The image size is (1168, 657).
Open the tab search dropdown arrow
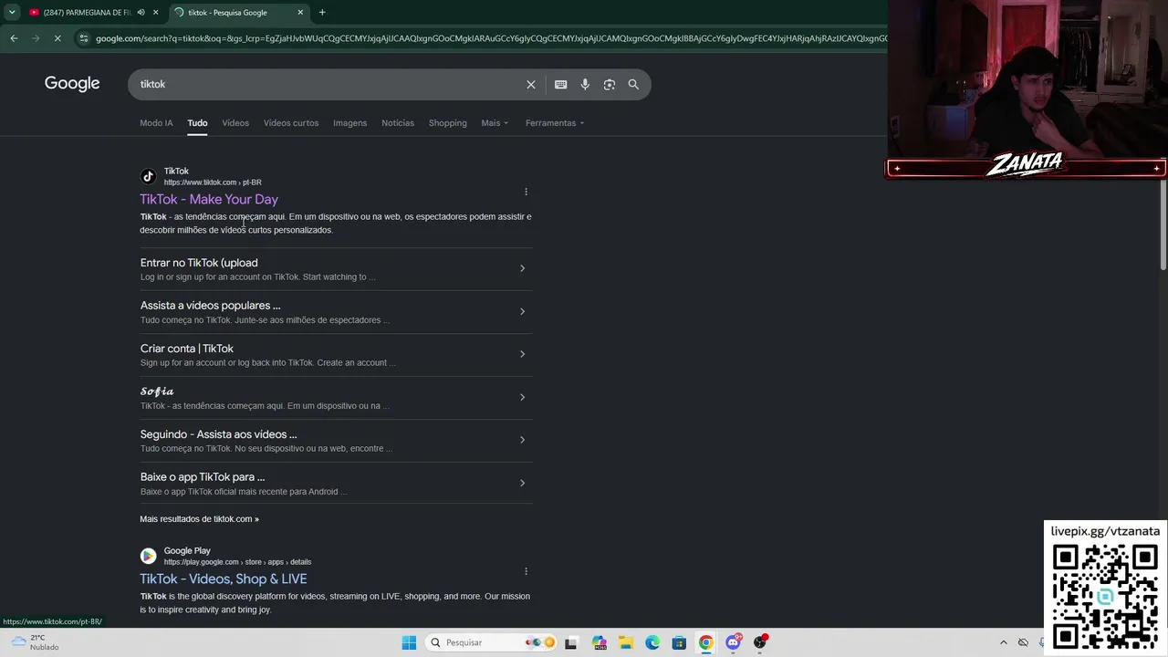coord(12,13)
